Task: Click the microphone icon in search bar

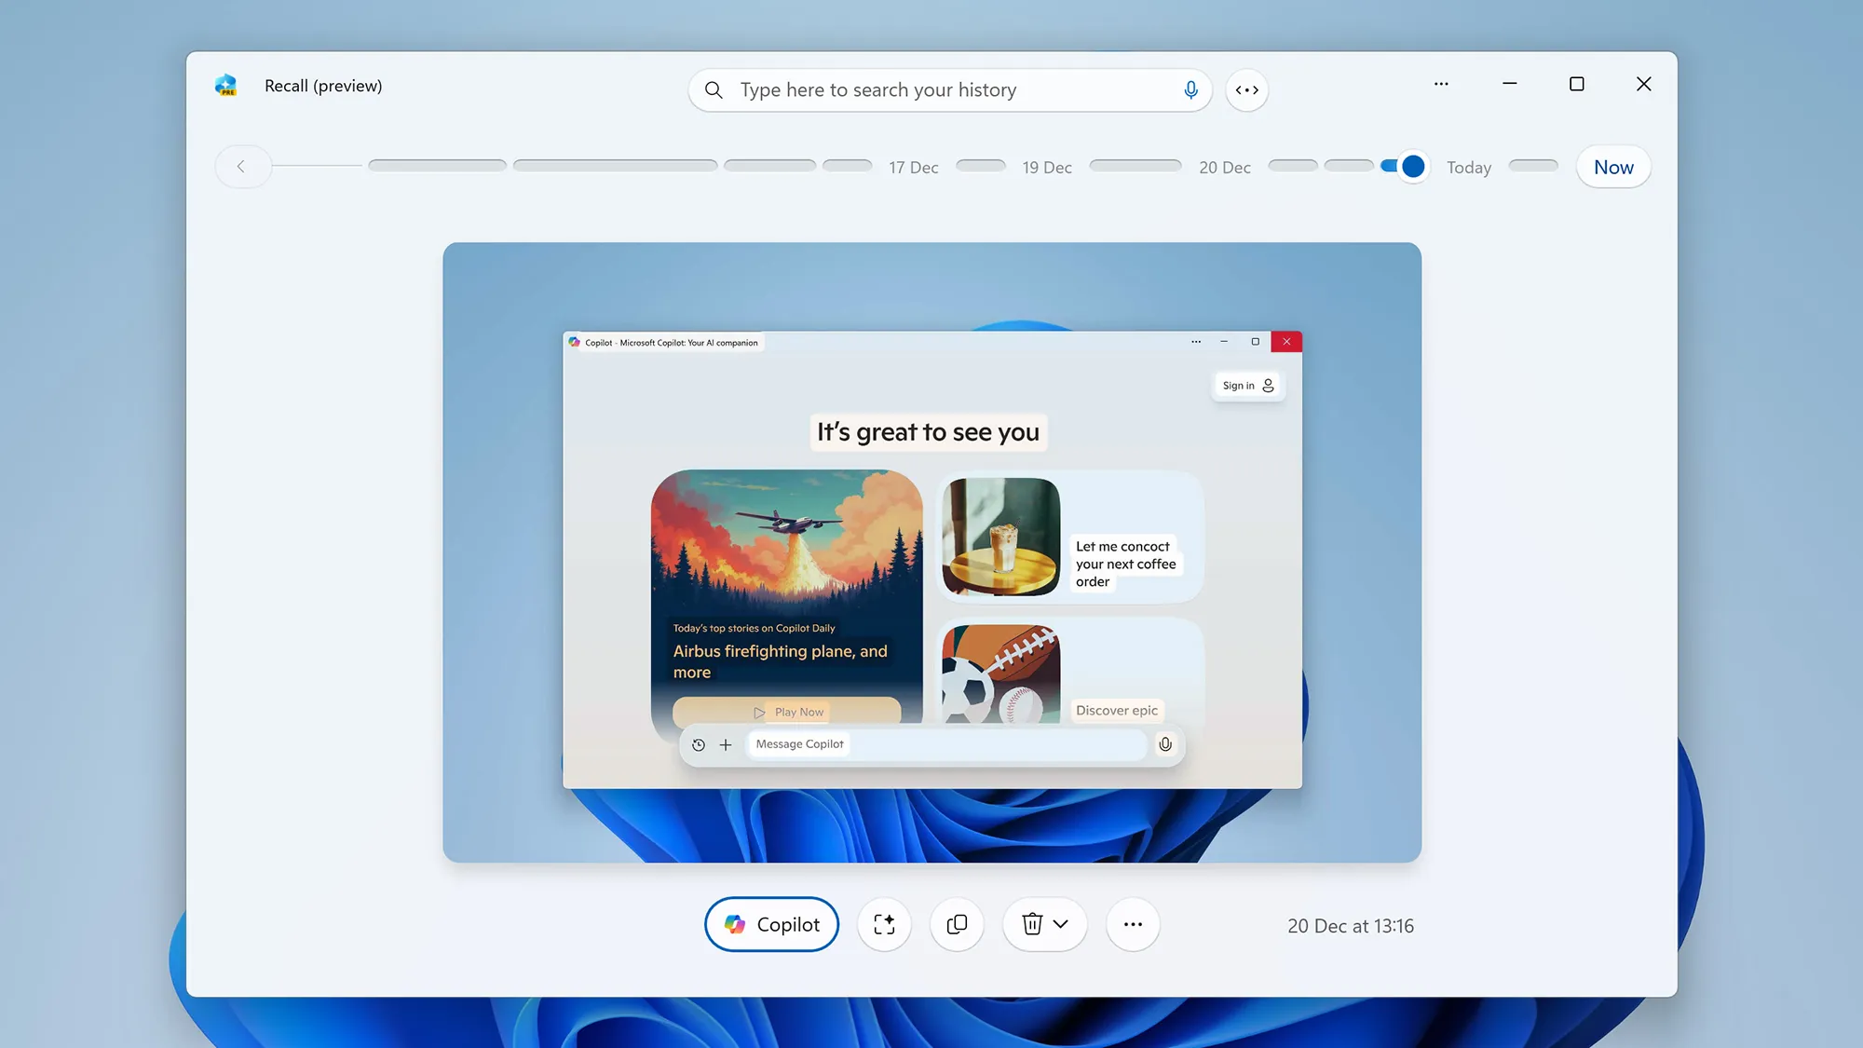Action: click(1190, 90)
